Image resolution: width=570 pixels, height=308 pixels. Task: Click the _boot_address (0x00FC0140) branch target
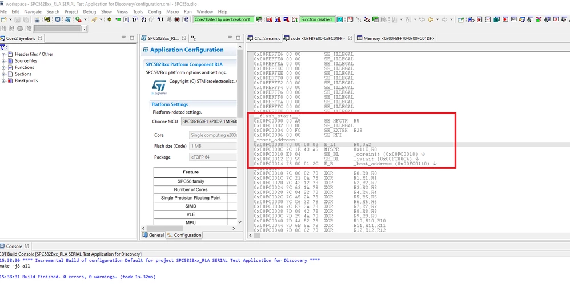pyautogui.click(x=391, y=164)
